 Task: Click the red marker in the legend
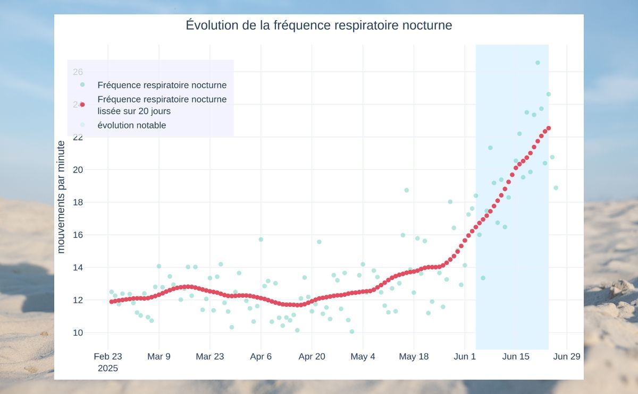click(82, 105)
